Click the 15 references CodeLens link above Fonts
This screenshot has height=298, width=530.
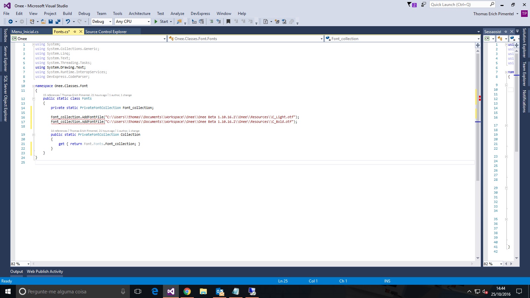(x=51, y=95)
